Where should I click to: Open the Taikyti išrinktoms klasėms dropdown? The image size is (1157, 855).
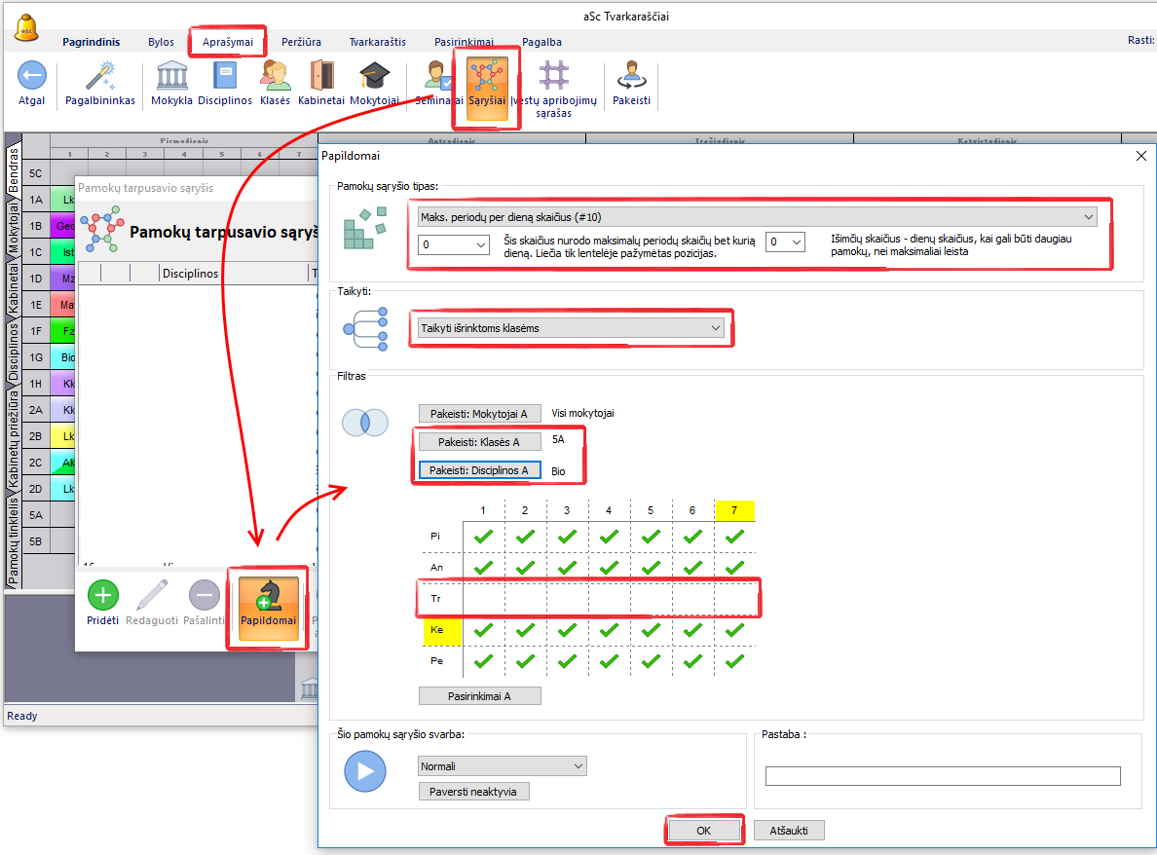click(571, 329)
